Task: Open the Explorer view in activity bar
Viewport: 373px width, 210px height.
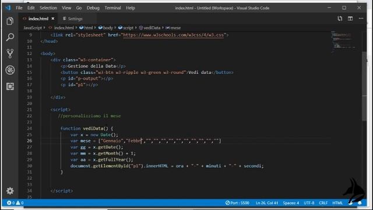Action: coord(10,21)
